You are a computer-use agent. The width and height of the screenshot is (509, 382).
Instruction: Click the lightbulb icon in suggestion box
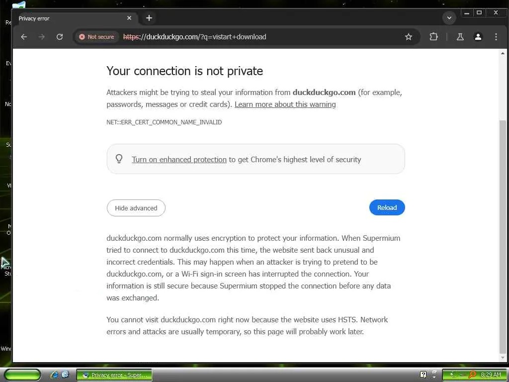119,159
